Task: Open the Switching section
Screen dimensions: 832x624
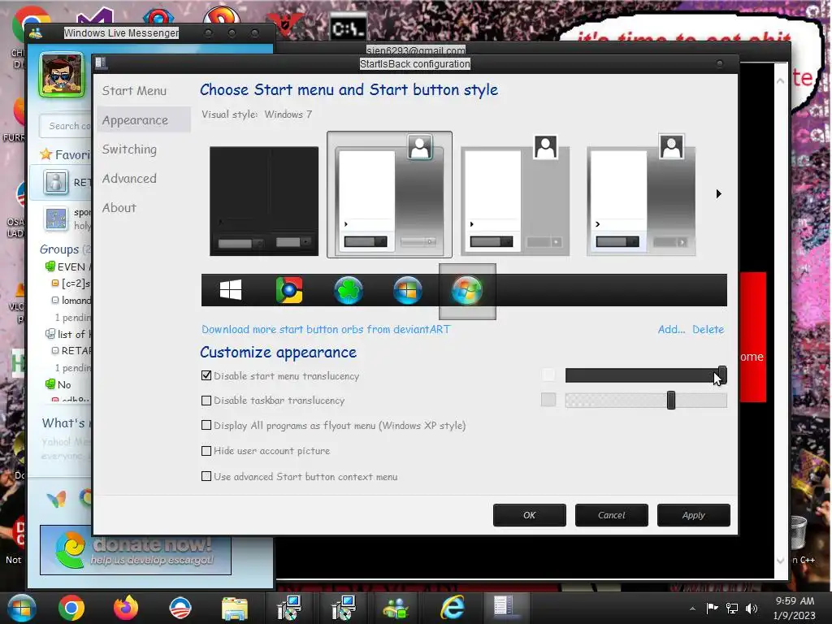Action: click(x=129, y=149)
